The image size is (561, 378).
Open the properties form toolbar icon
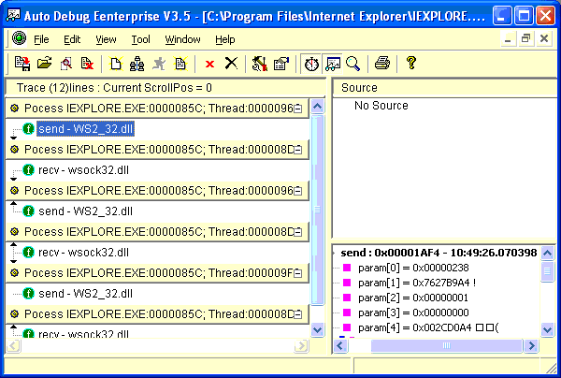tap(281, 64)
